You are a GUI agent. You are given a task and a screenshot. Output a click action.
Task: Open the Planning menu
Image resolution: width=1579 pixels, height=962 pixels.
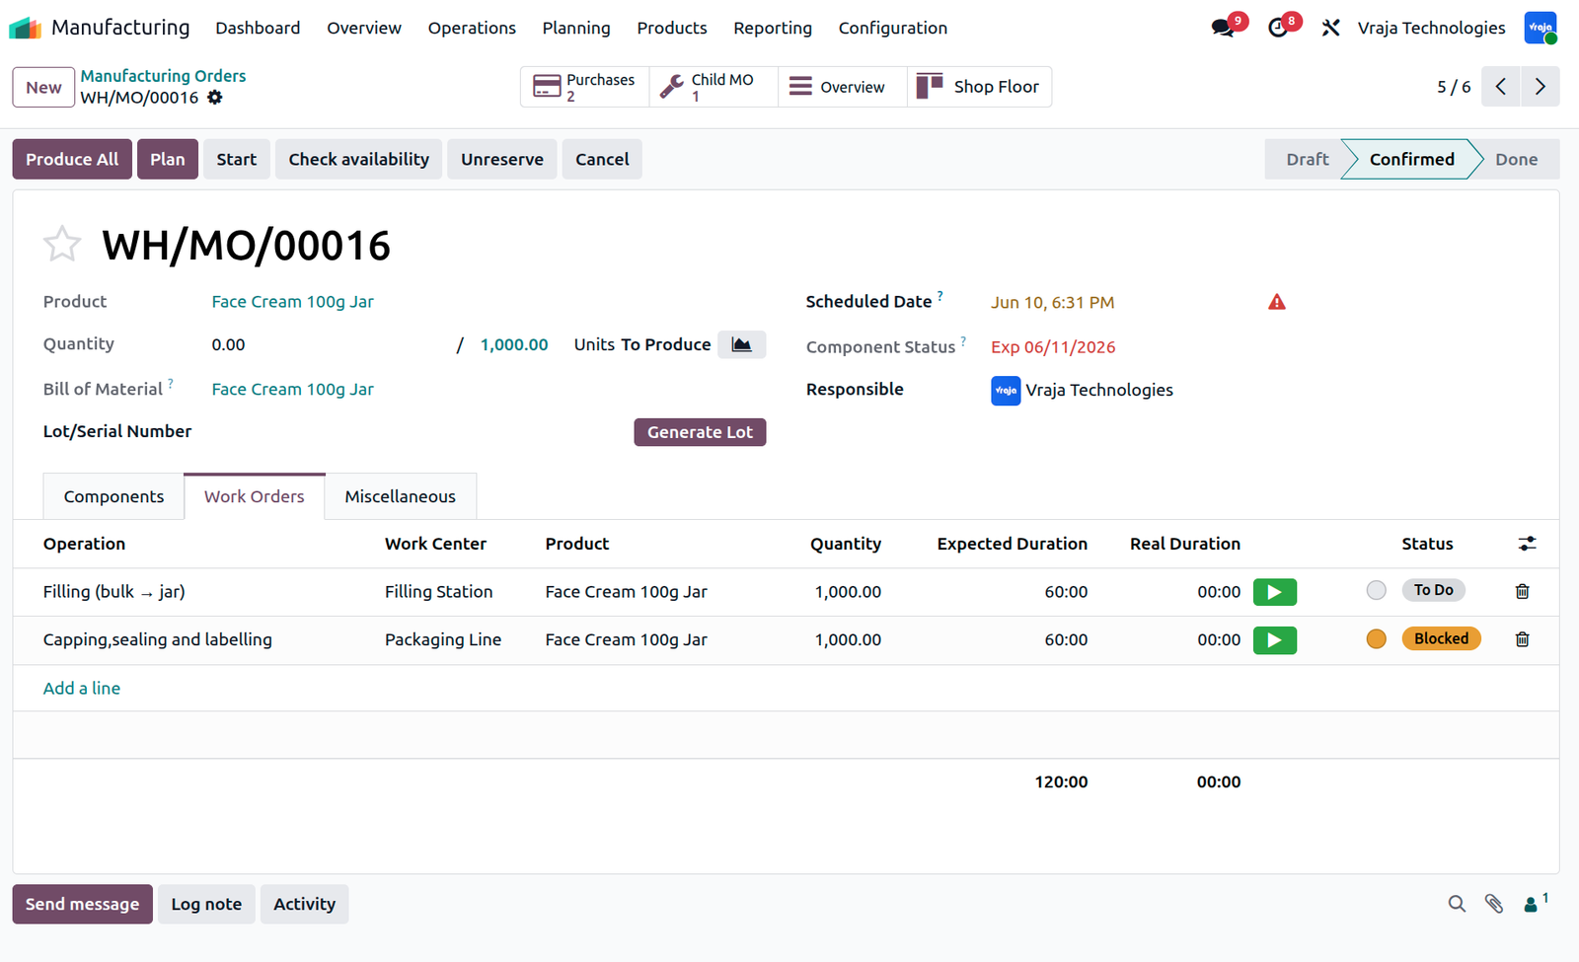[x=576, y=28]
